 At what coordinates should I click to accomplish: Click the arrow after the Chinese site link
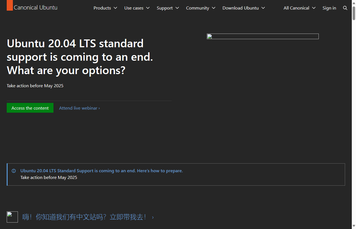coord(153,217)
